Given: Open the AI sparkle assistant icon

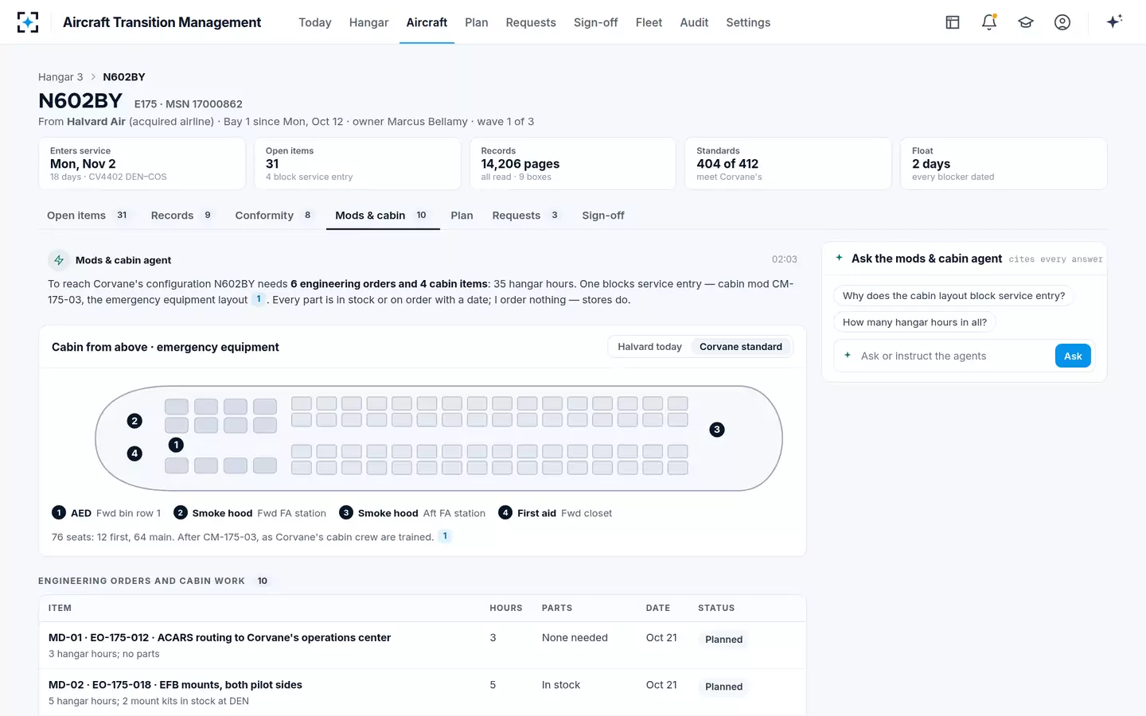Looking at the screenshot, I should click(1114, 21).
